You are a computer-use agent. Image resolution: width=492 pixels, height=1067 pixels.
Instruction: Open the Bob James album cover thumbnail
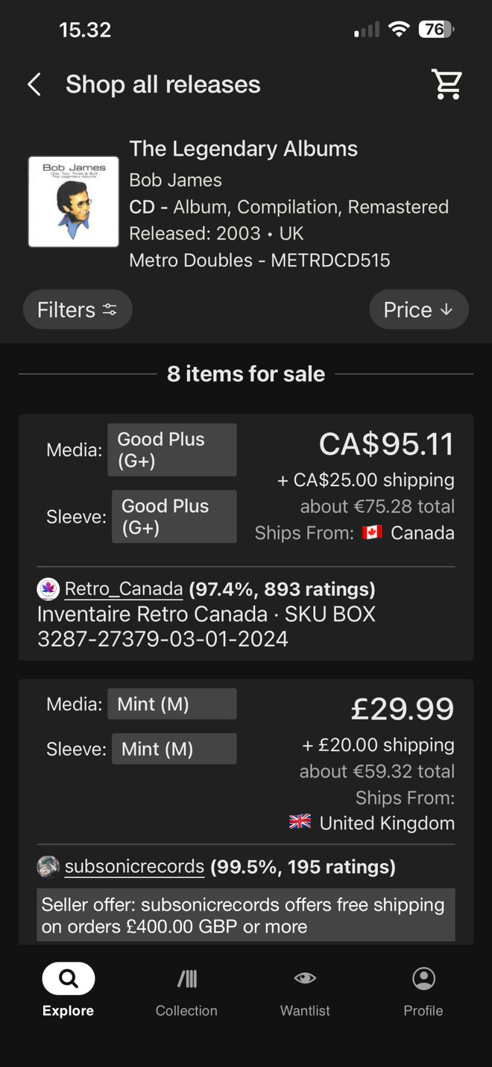(73, 202)
